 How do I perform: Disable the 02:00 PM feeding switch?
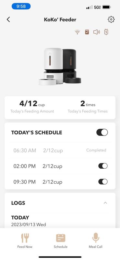tap(103, 166)
